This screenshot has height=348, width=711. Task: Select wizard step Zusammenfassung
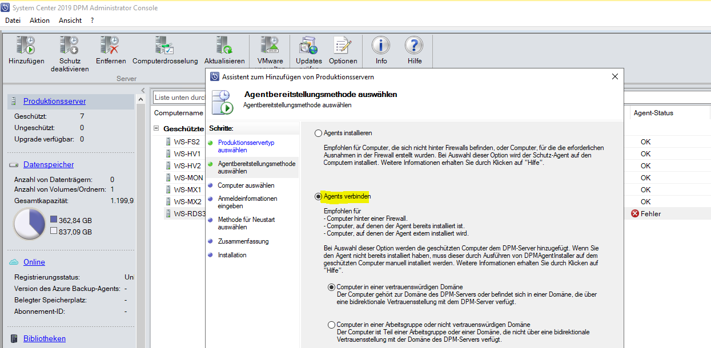(x=243, y=241)
